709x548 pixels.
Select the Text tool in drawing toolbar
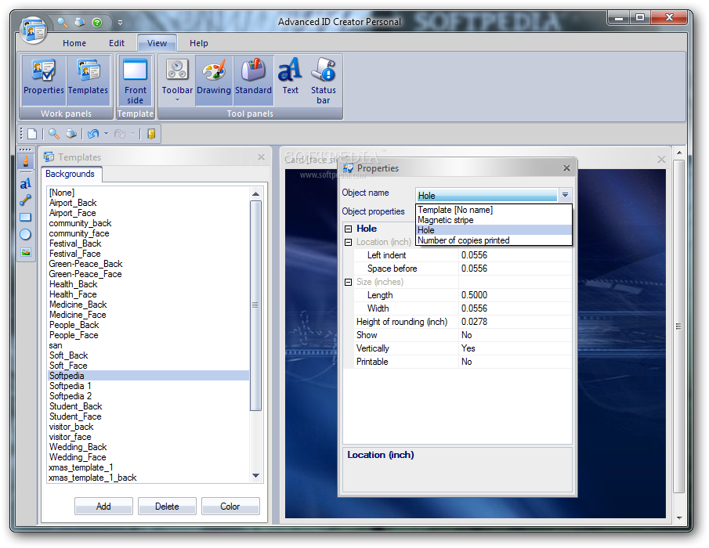coord(26,183)
